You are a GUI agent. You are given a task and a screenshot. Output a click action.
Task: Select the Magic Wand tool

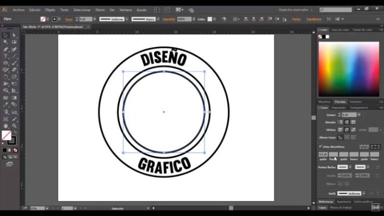click(5, 42)
